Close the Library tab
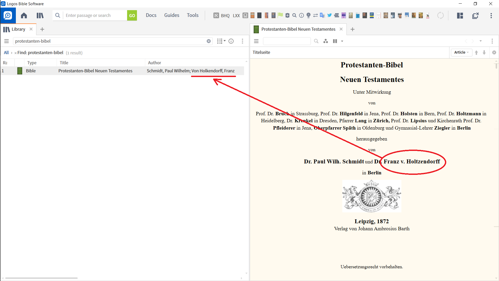 [31, 29]
